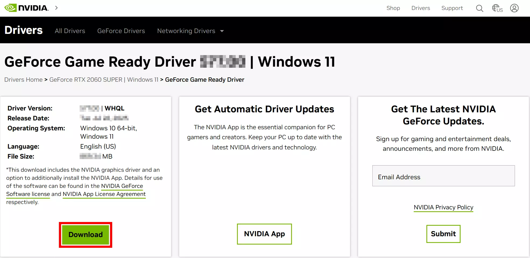This screenshot has width=530, height=258.
Task: Select the 'English (US)' language value
Action: 98,146
